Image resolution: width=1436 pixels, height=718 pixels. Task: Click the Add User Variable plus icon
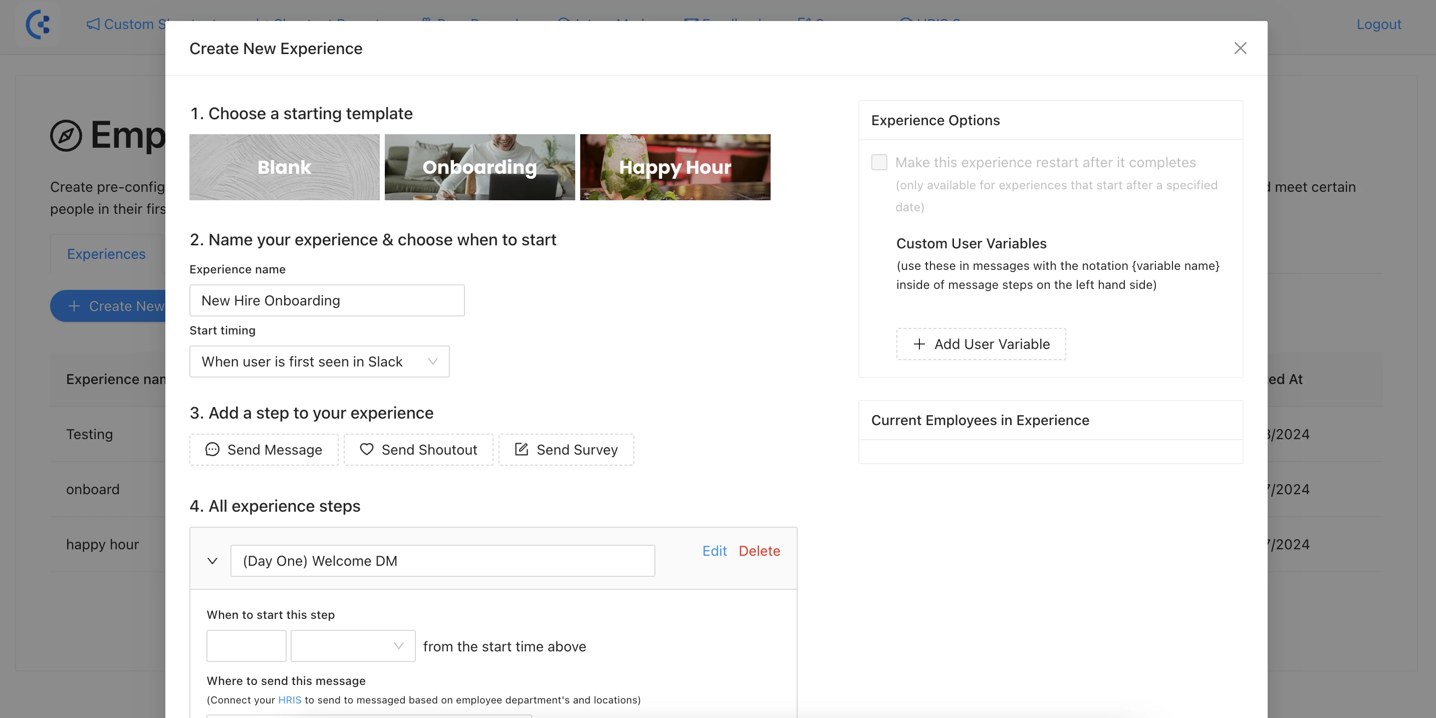point(917,343)
